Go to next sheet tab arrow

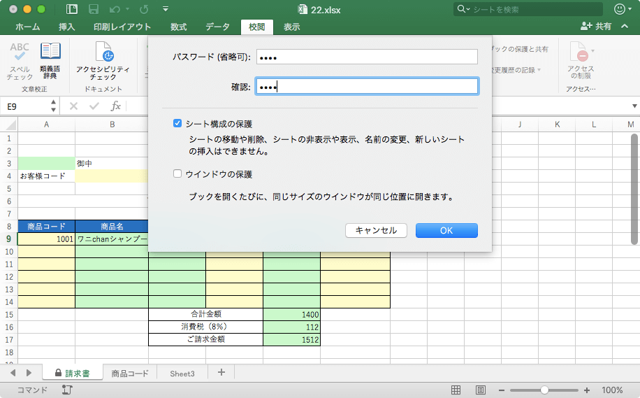click(x=29, y=373)
